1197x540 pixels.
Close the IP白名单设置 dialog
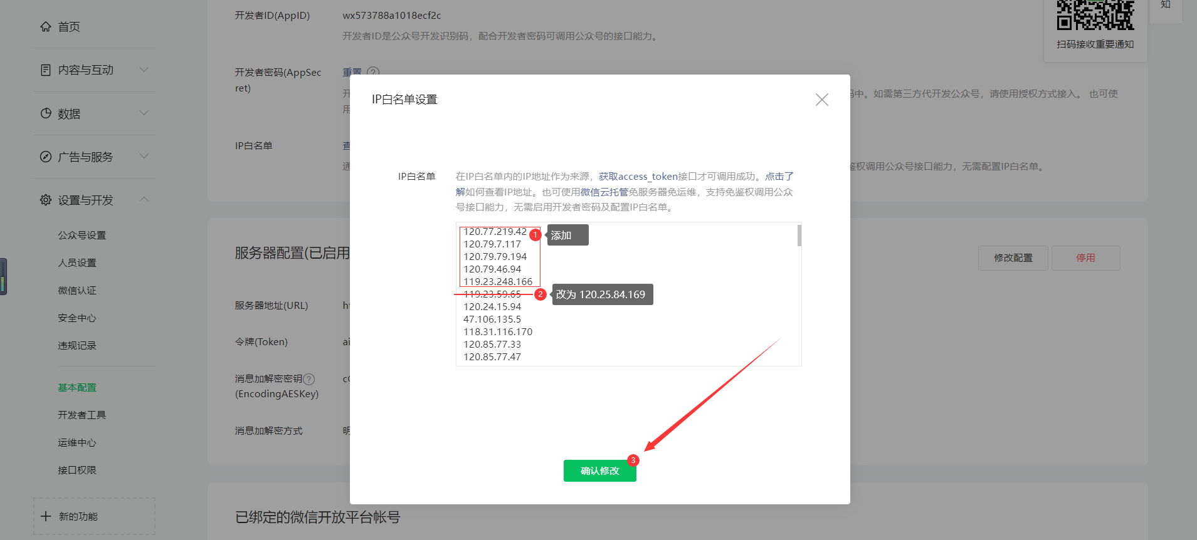[x=822, y=100]
